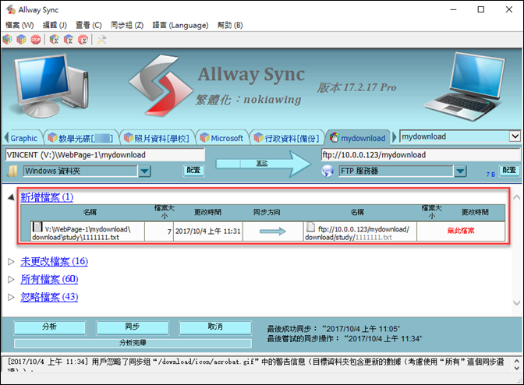Open the 幫助 (B) menu
The width and height of the screenshot is (524, 385).
coord(230,25)
